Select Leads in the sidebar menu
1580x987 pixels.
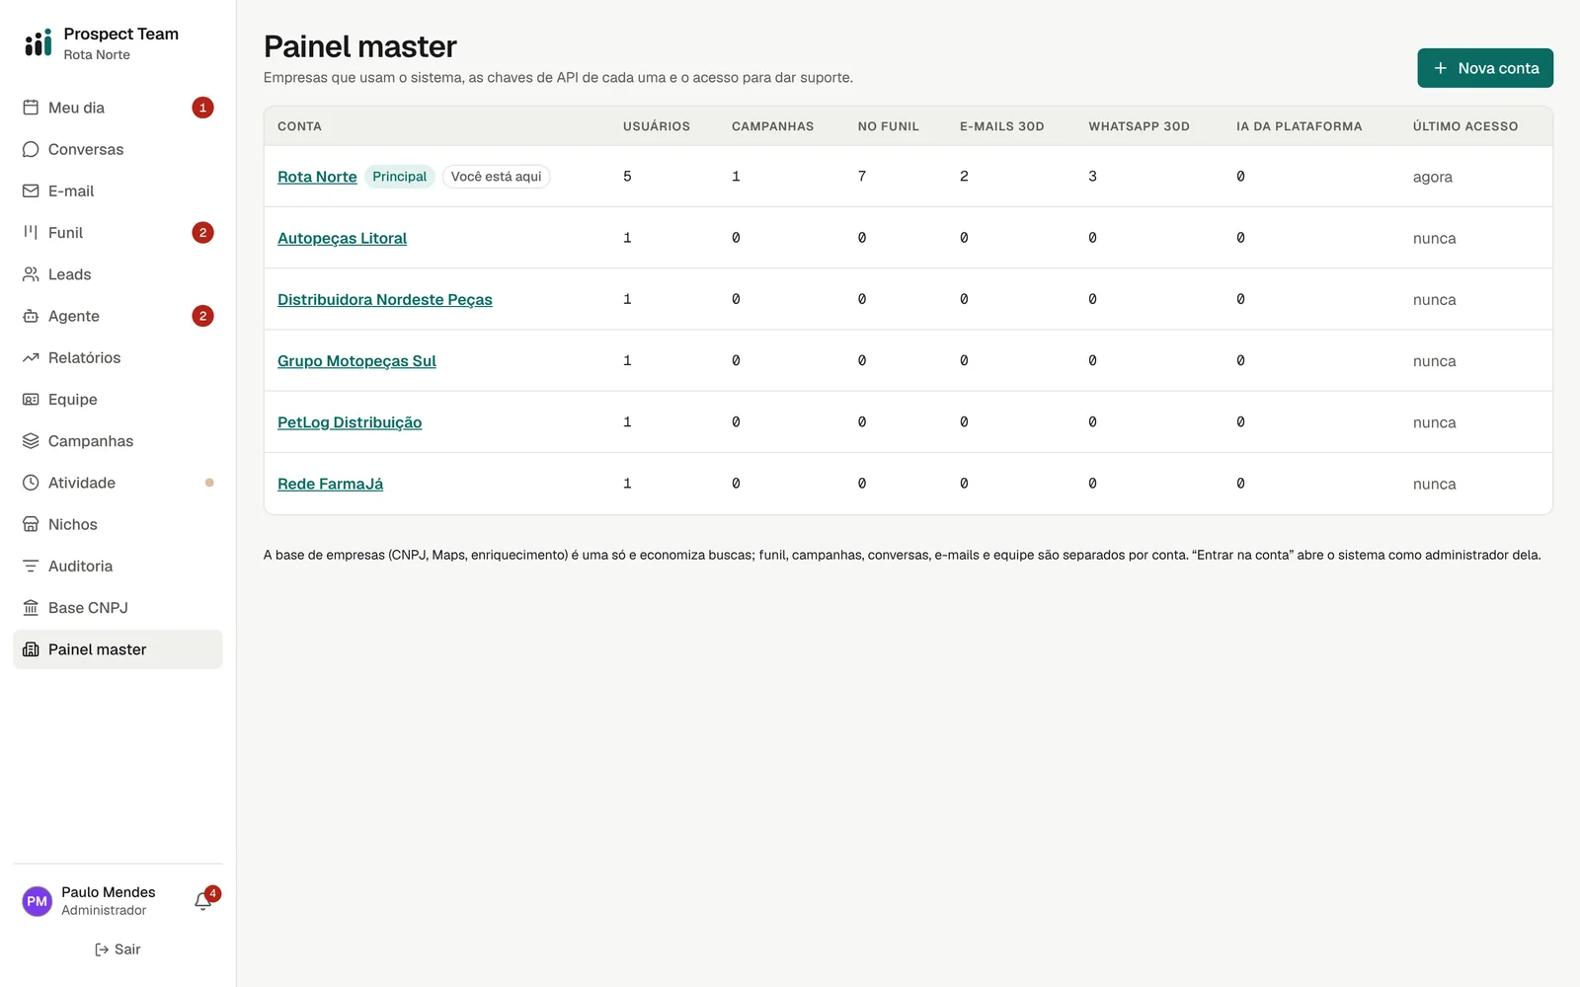(x=118, y=274)
